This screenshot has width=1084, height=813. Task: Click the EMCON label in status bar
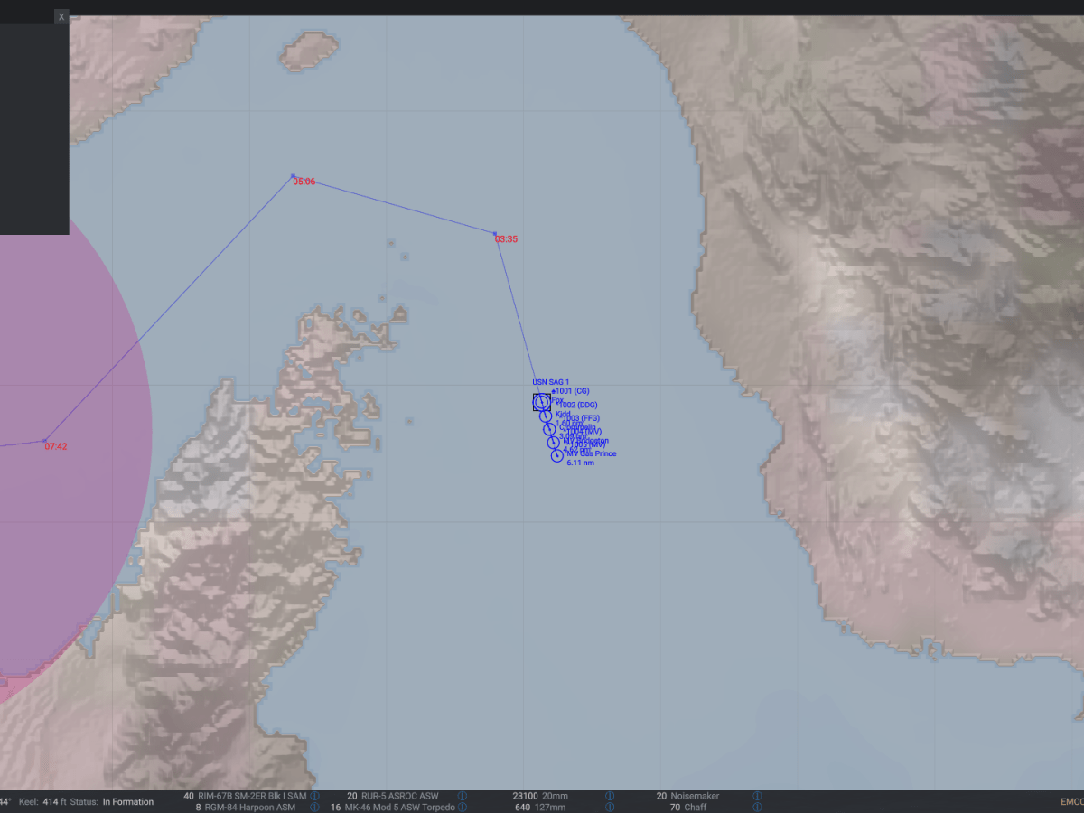coord(1071,801)
